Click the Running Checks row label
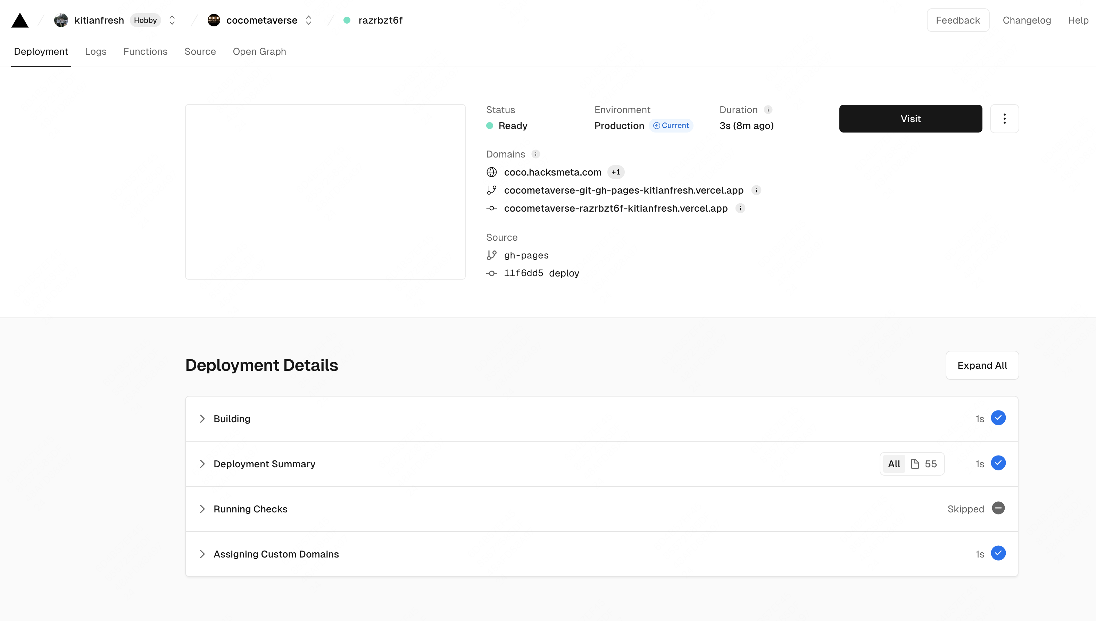1096x621 pixels. coord(251,509)
